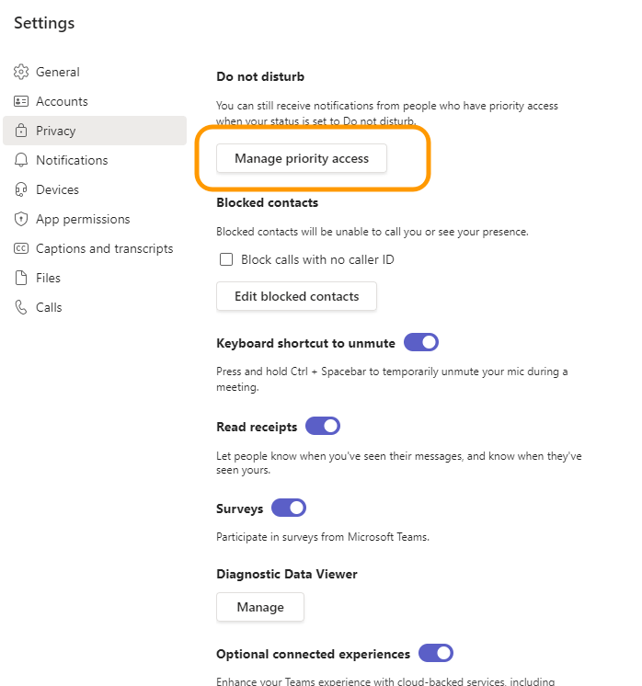Open Manage priority access
This screenshot has height=686, width=642.
tap(302, 158)
